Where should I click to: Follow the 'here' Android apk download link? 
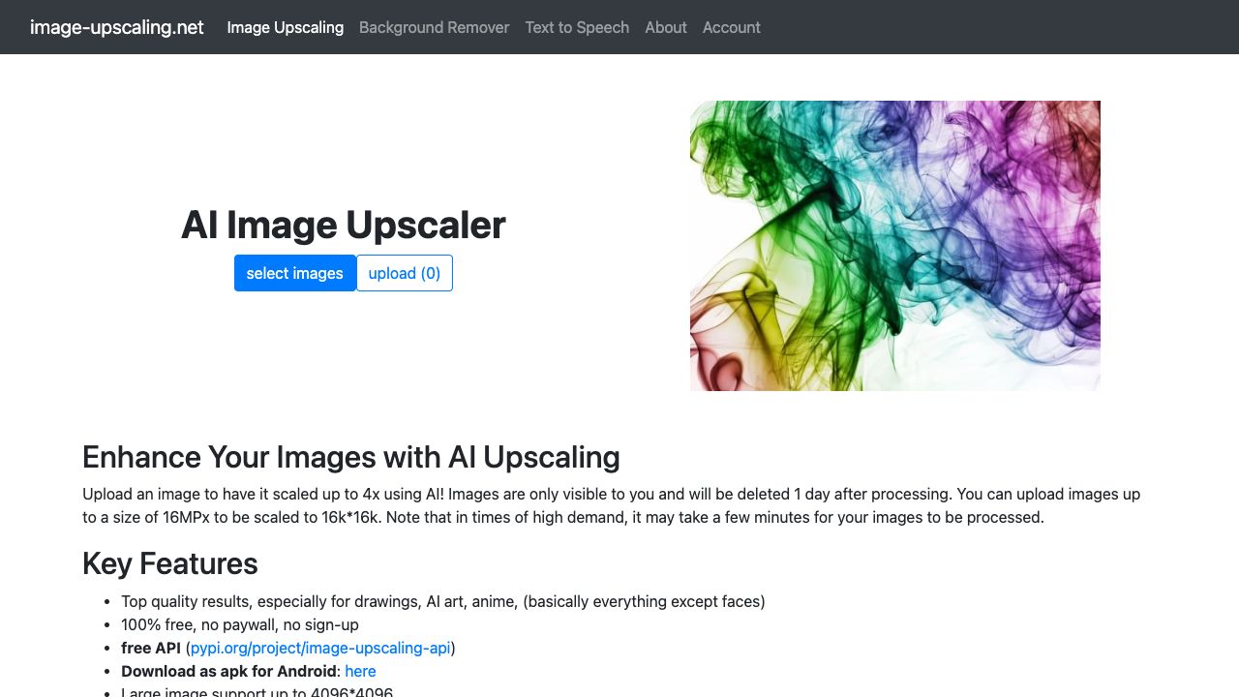click(x=360, y=671)
